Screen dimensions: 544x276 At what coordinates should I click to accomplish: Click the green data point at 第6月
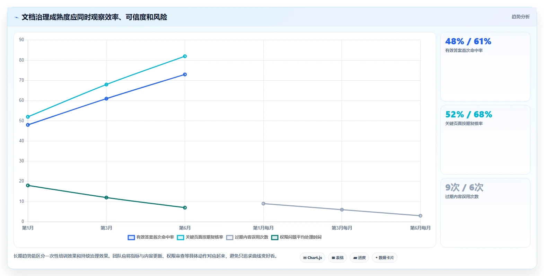point(185,207)
